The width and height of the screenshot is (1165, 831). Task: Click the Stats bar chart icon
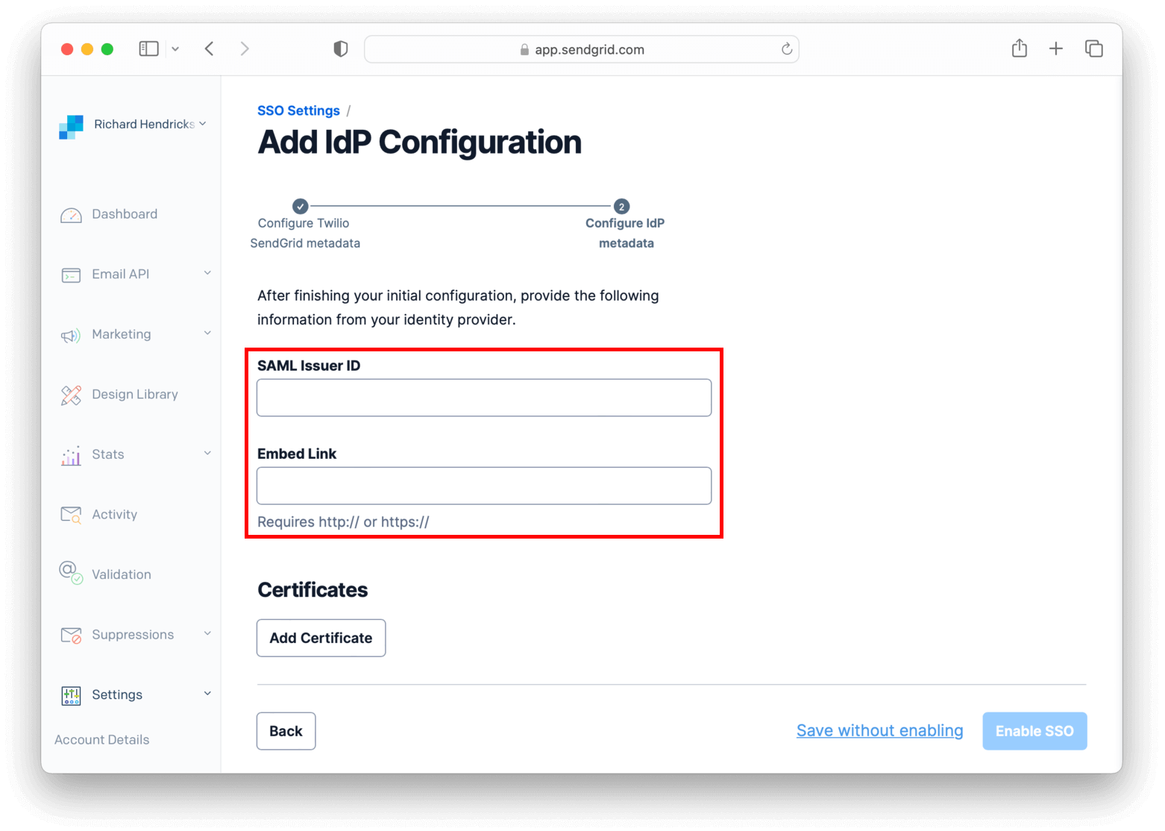click(x=71, y=456)
